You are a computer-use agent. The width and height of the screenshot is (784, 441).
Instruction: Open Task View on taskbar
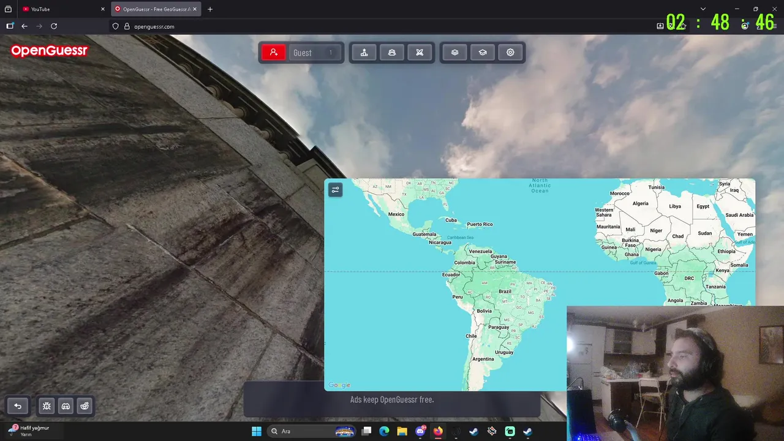(366, 431)
